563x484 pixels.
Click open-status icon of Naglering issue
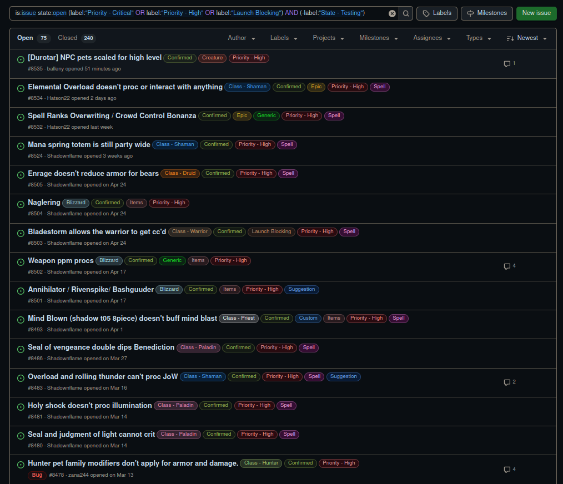click(21, 204)
